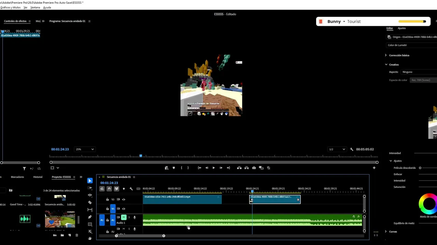
Task: Click the captions track CC button
Action: [x=138, y=189]
